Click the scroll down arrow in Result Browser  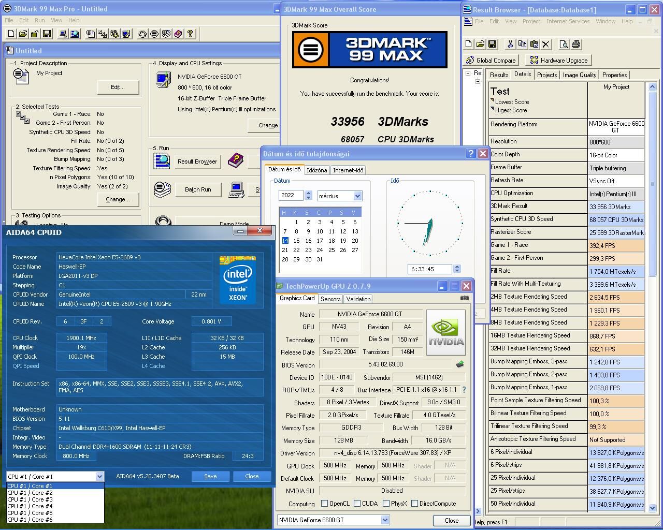652,508
